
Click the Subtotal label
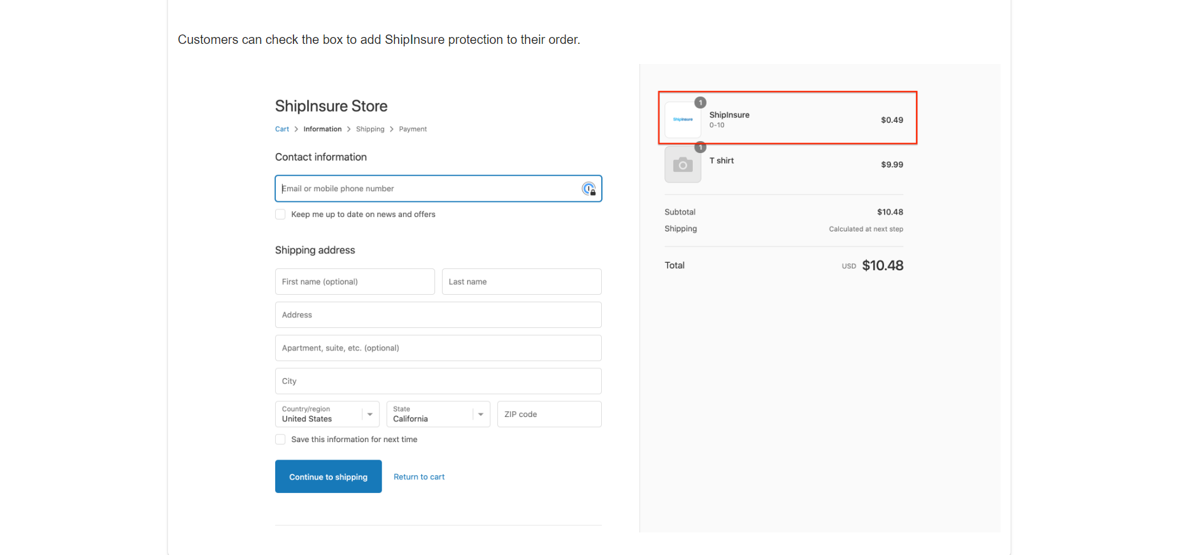click(680, 212)
